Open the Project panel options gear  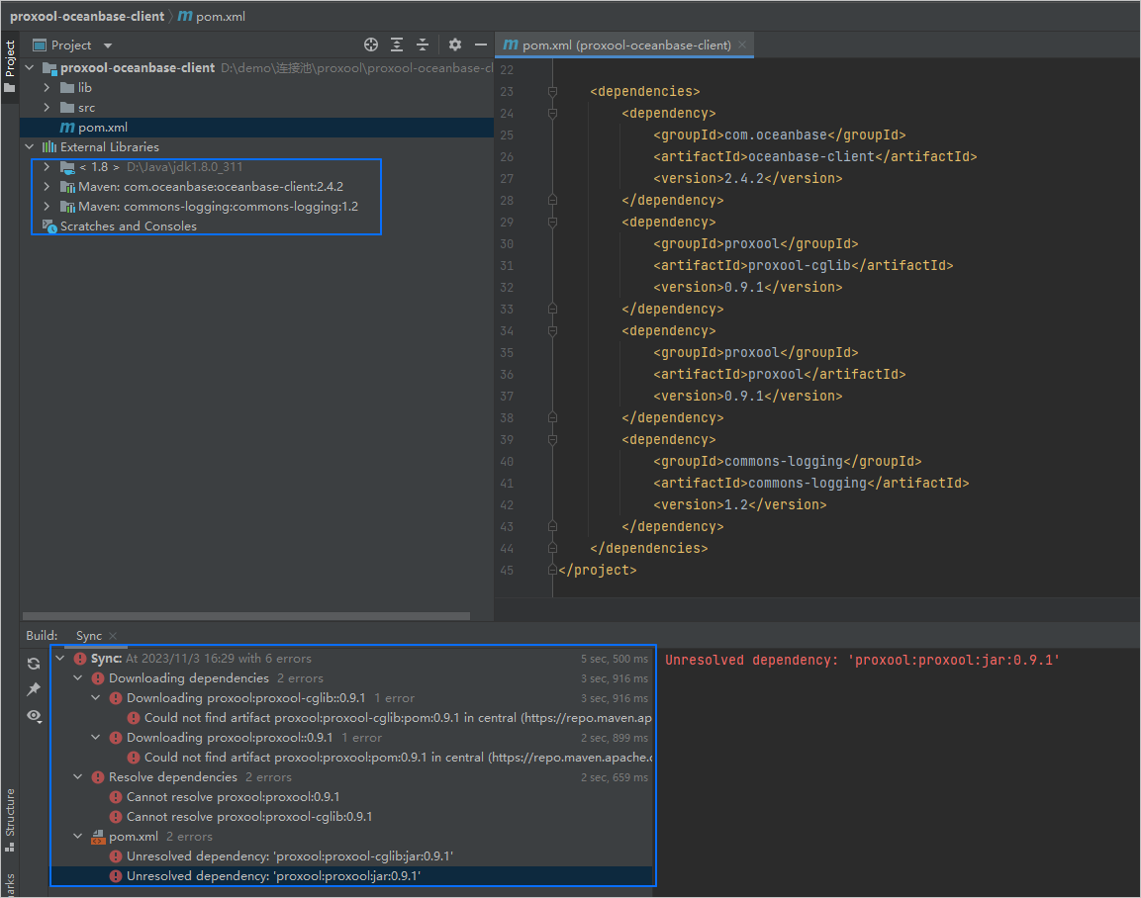coord(454,45)
